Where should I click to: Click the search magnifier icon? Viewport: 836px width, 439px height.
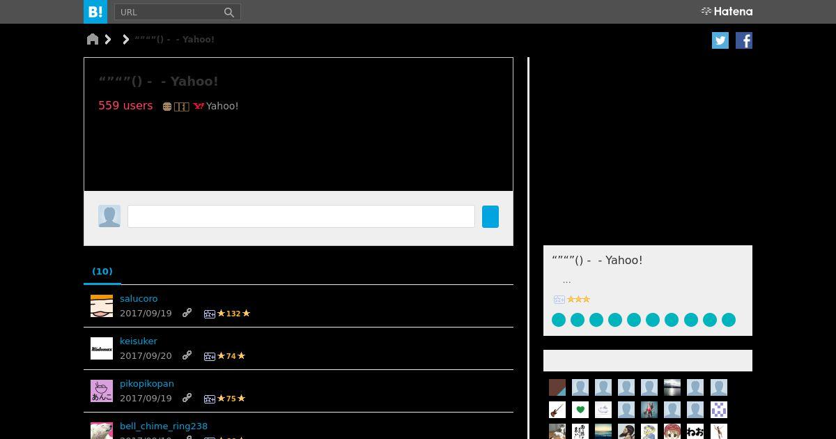tap(229, 12)
